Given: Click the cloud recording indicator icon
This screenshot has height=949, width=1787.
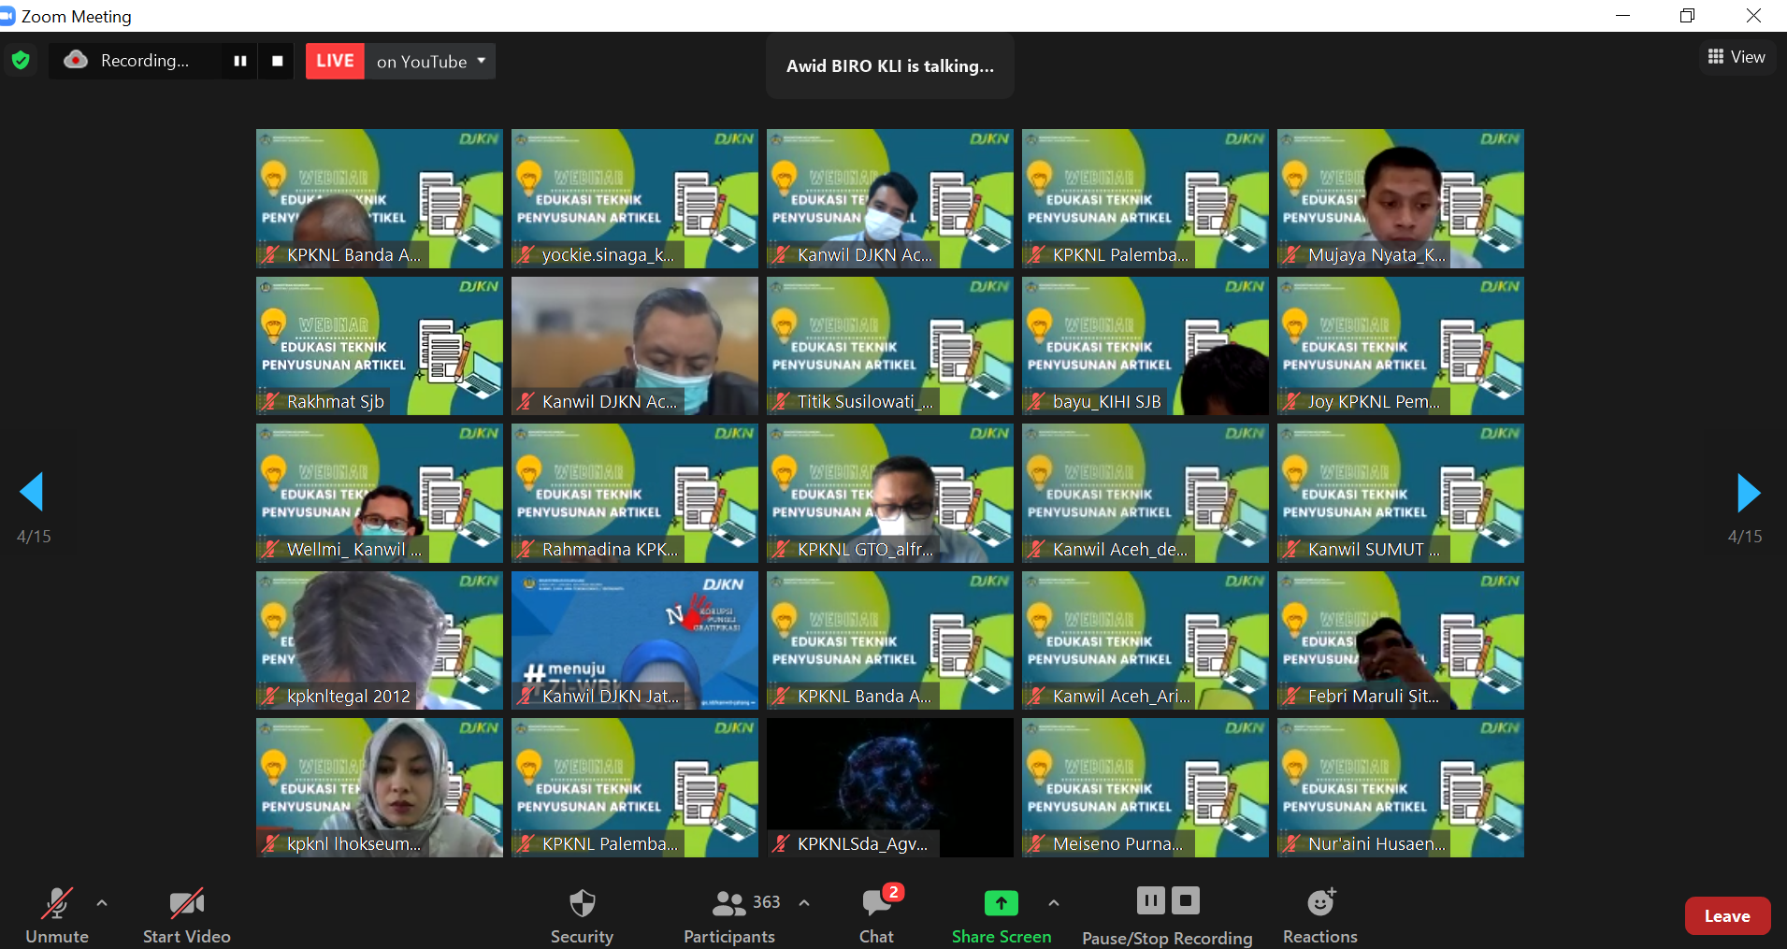Looking at the screenshot, I should tap(76, 61).
